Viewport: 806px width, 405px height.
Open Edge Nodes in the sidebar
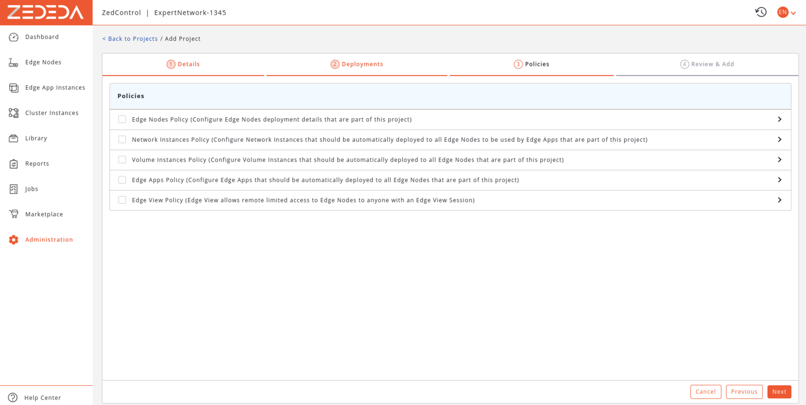pos(43,62)
